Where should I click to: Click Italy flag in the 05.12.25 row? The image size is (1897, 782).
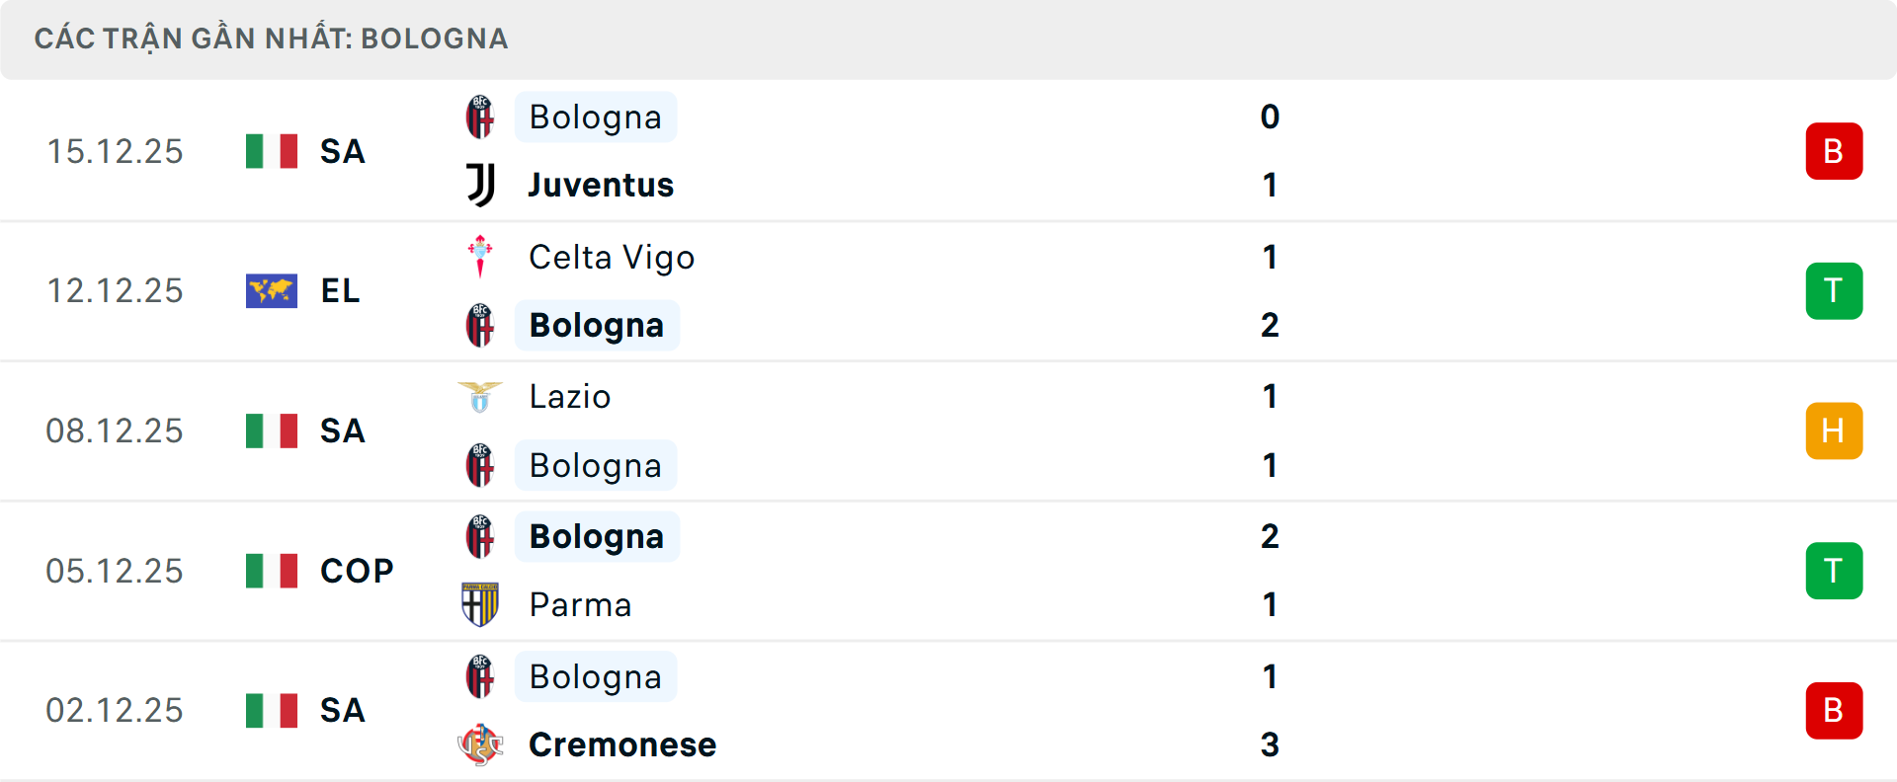coord(272,571)
